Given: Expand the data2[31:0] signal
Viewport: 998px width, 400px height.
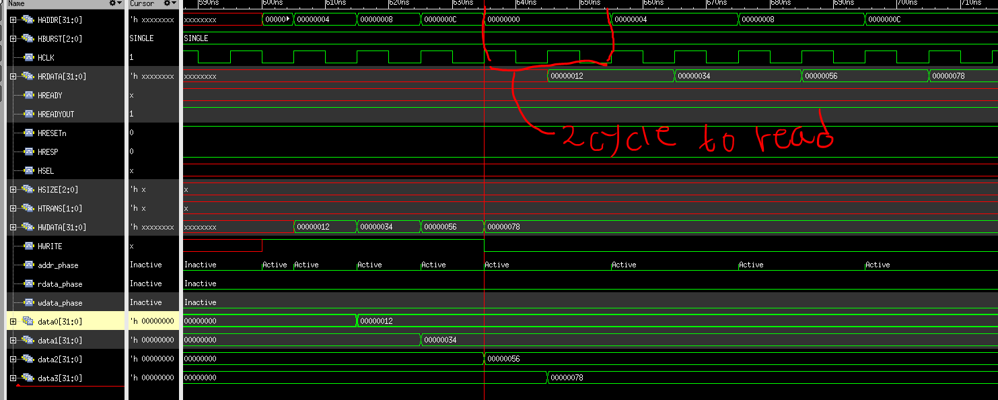Looking at the screenshot, I should pos(13,359).
